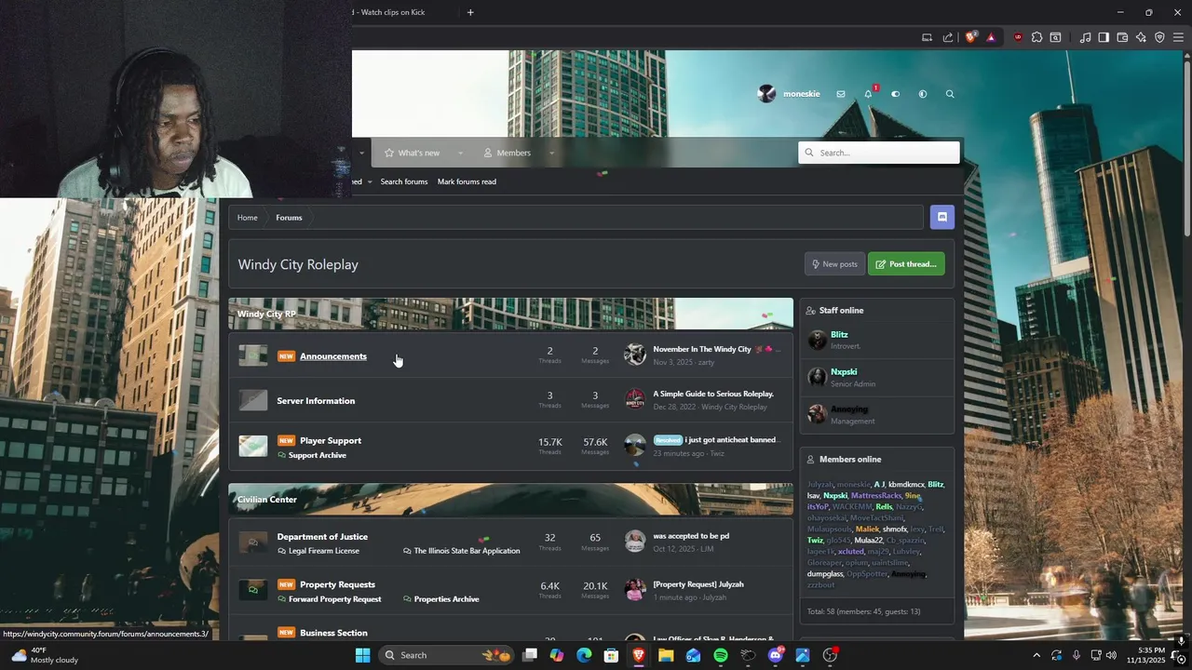Open the forum inbox envelope icon
The width and height of the screenshot is (1192, 670).
(x=841, y=94)
